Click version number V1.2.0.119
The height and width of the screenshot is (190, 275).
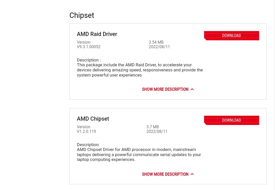pyautogui.click(x=86, y=132)
